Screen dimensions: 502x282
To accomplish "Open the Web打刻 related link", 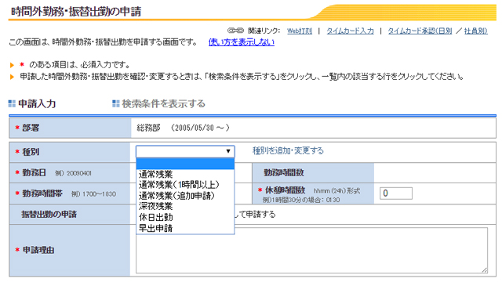I will coord(300,31).
